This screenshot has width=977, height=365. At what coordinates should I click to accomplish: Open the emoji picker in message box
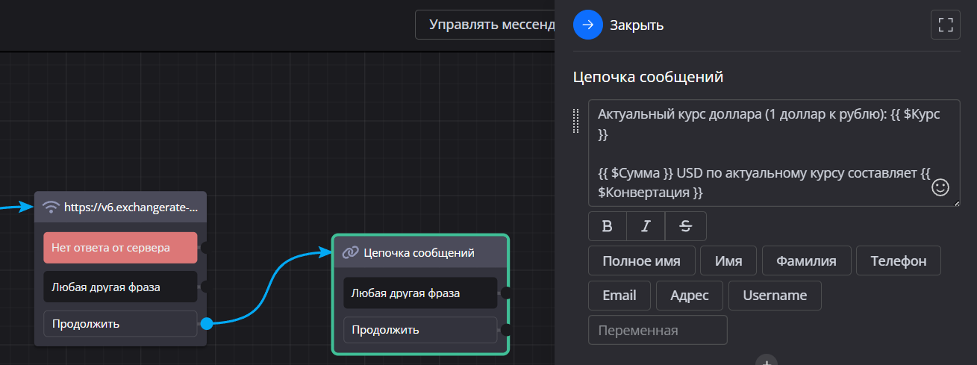[x=940, y=187]
